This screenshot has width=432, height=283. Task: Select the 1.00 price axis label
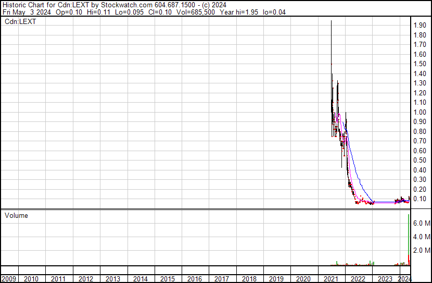(420, 113)
